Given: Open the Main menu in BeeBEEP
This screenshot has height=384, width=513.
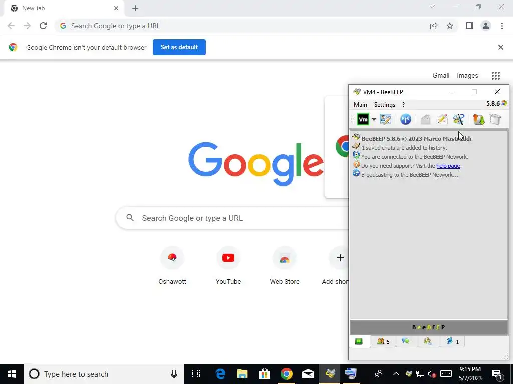Looking at the screenshot, I should [360, 105].
